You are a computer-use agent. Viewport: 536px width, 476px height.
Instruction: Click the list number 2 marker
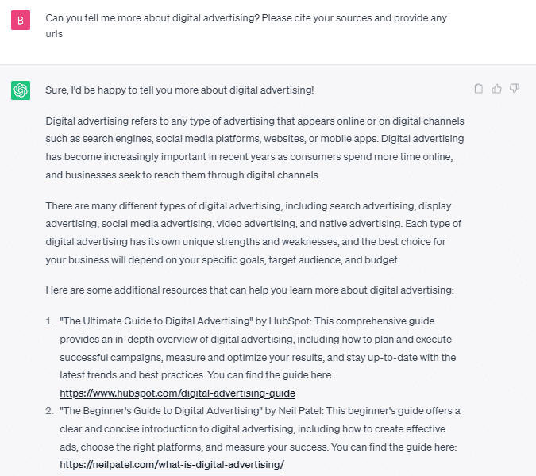49,410
